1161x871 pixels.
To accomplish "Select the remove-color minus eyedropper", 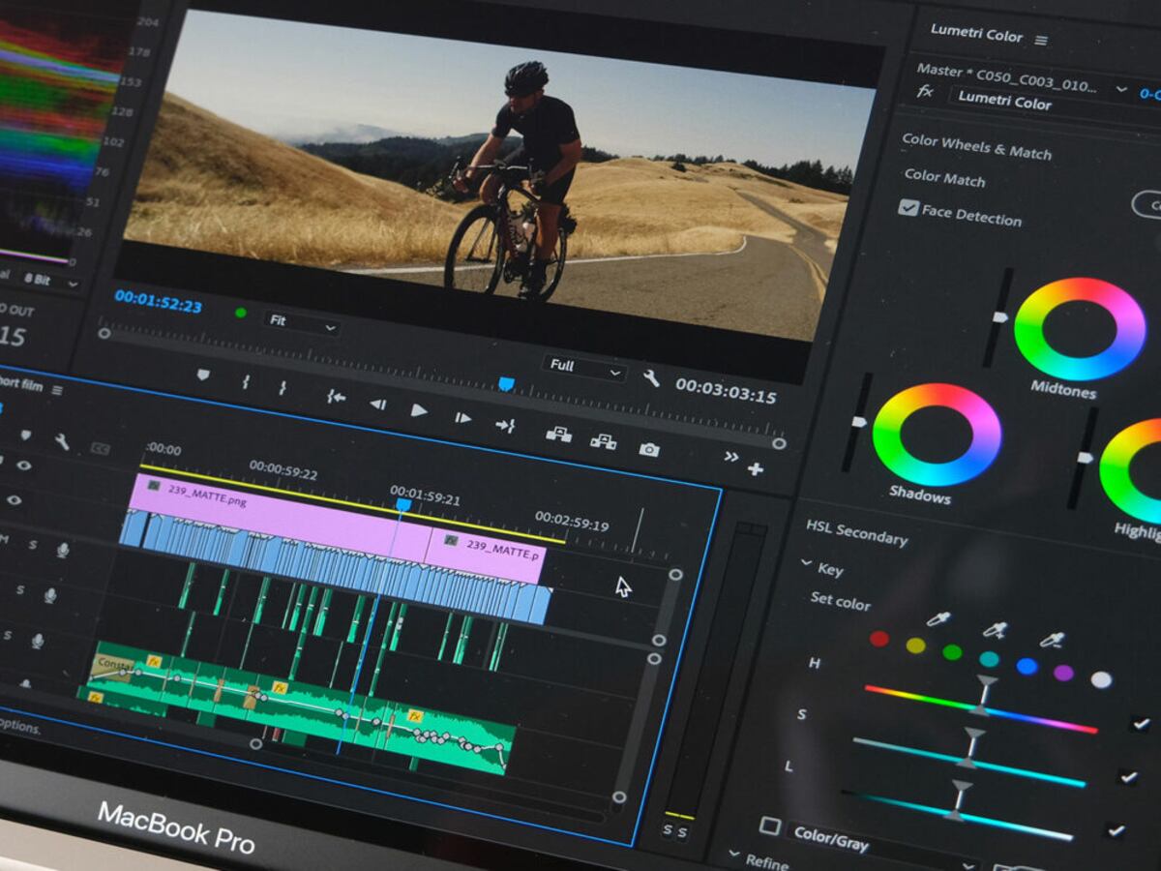I will [x=1052, y=639].
